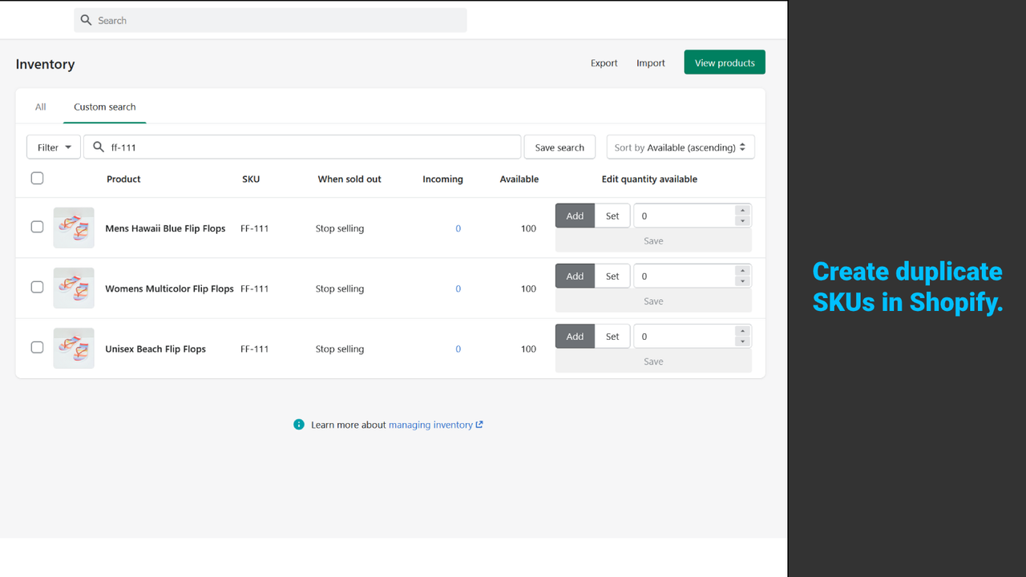Viewport: 1026px width, 577px height.
Task: Click the View products button
Action: (724, 62)
